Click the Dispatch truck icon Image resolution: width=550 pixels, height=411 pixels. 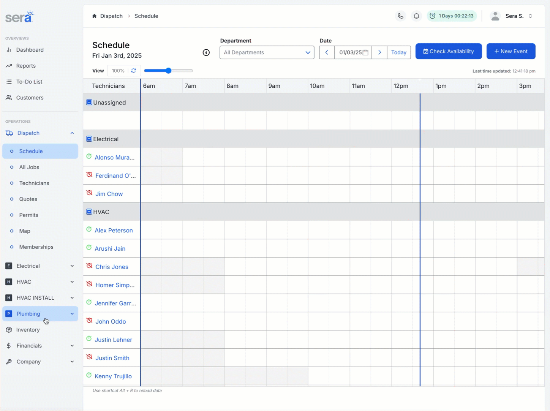[x=9, y=133]
